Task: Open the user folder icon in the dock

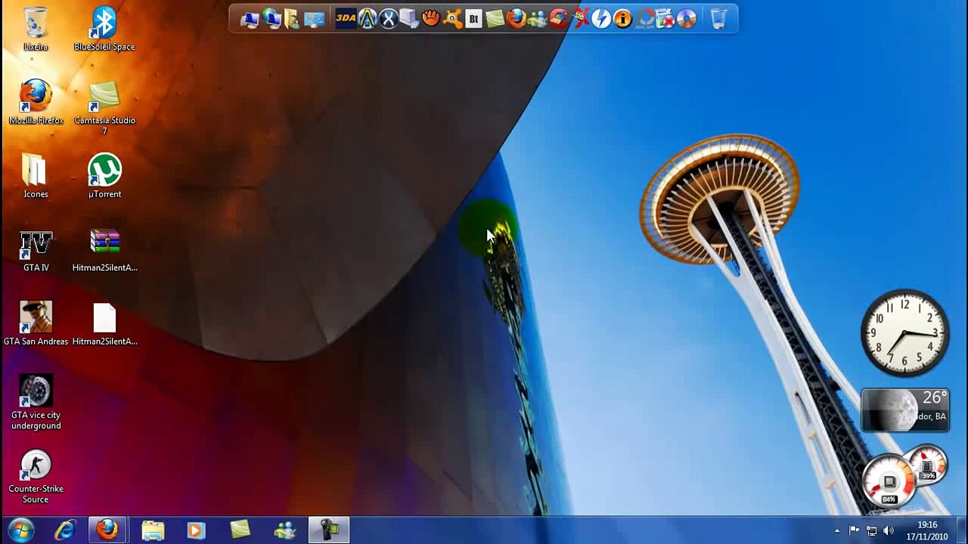Action: pyautogui.click(x=291, y=19)
